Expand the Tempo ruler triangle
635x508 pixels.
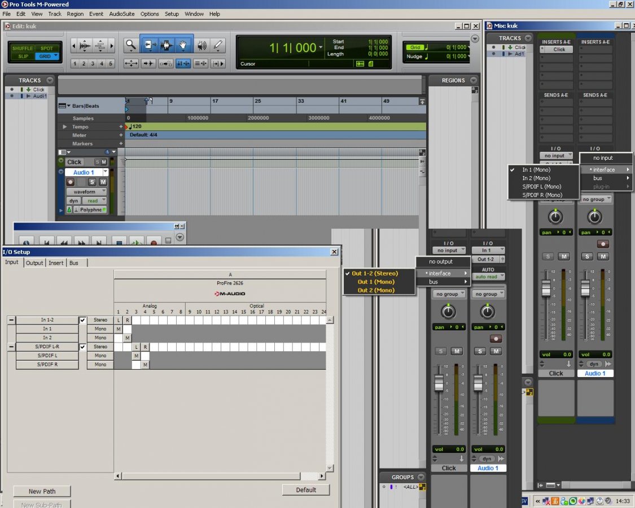(x=65, y=127)
